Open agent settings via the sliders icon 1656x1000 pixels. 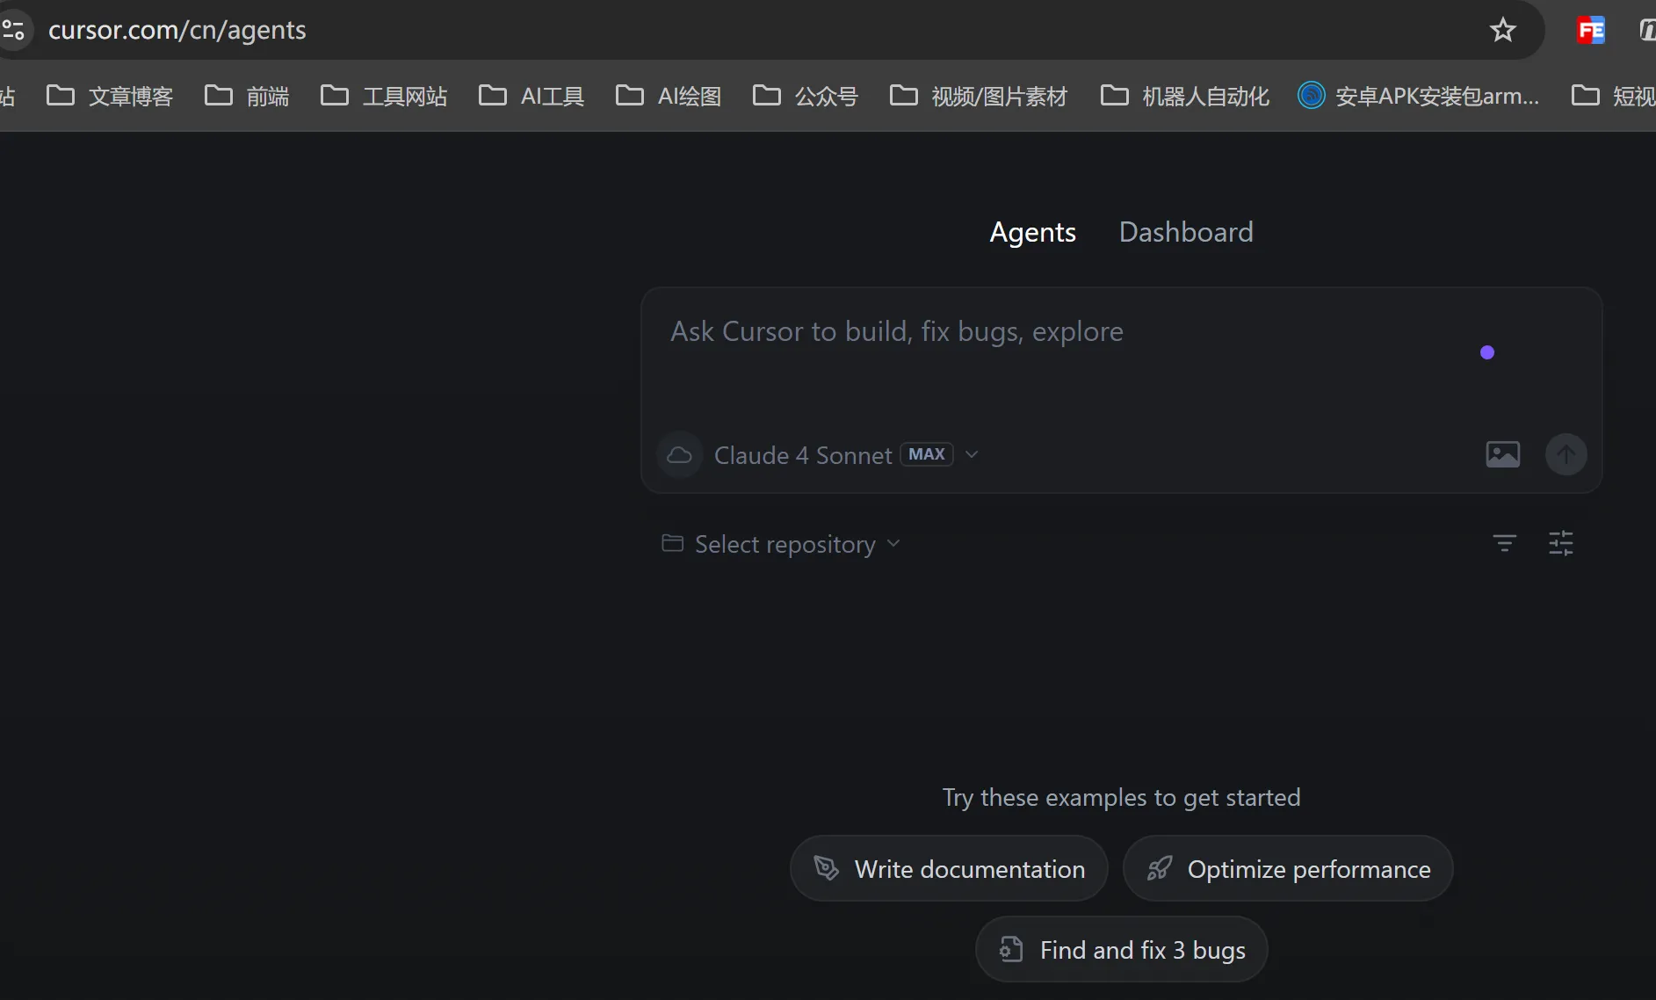point(1562,543)
